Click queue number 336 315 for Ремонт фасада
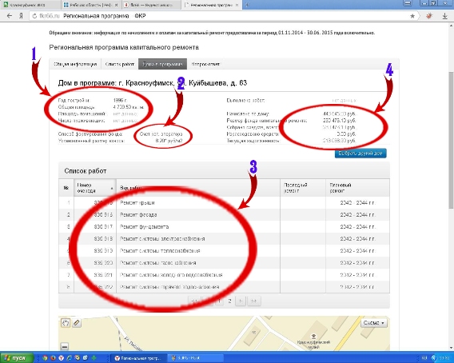Image resolution: width=454 pixels, height=363 pixels. pos(103,214)
